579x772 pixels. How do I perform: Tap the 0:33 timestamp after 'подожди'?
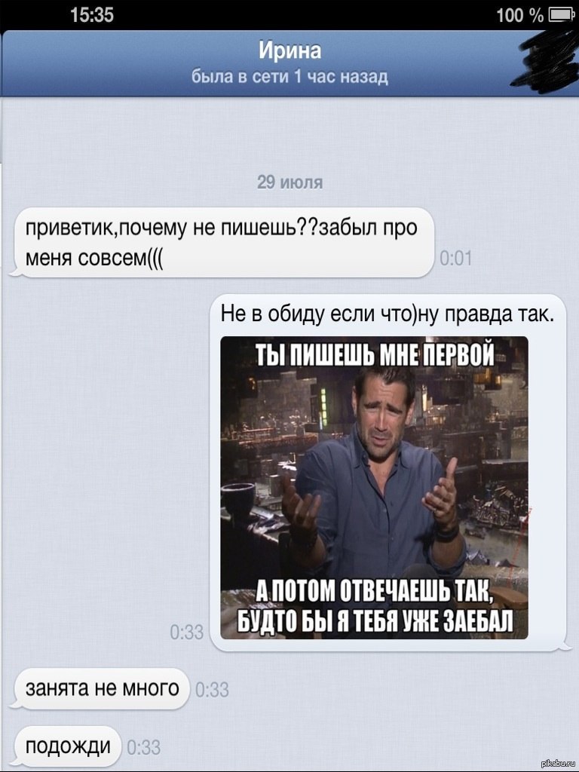pyautogui.click(x=144, y=747)
